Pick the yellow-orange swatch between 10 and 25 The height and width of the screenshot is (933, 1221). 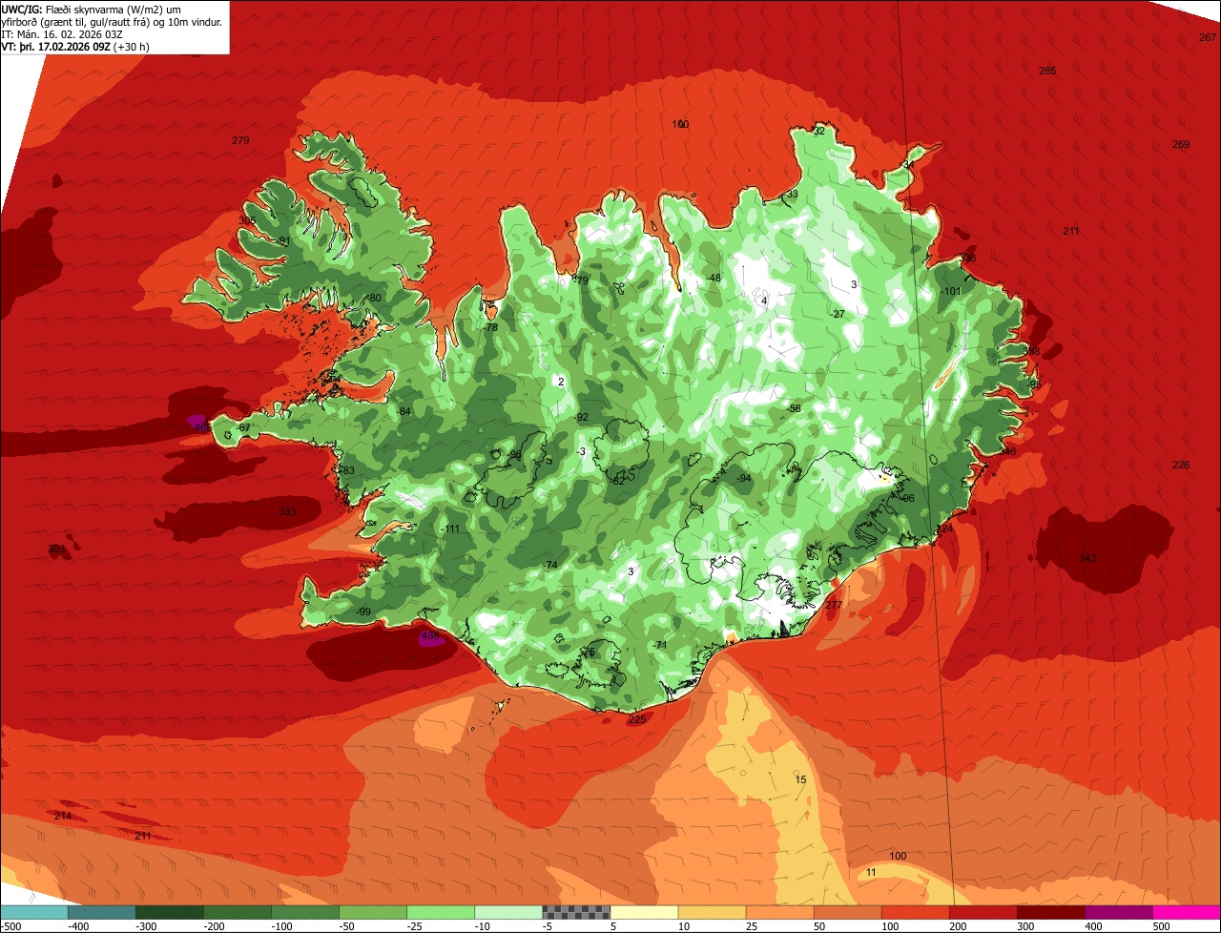point(712,912)
